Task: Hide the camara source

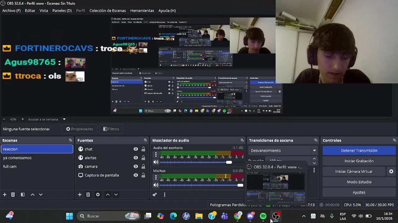Action: (x=136, y=166)
